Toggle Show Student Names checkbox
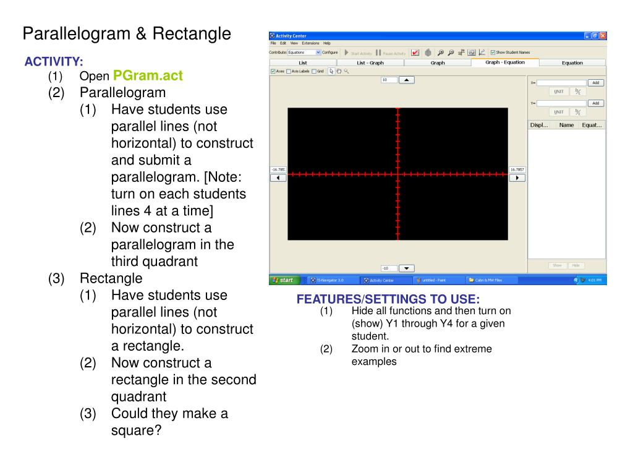Screen dimensions: 633x475 coord(493,53)
